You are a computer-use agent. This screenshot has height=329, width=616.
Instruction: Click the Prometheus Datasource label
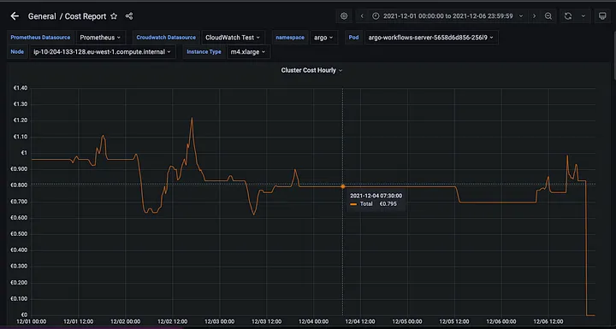pos(40,38)
